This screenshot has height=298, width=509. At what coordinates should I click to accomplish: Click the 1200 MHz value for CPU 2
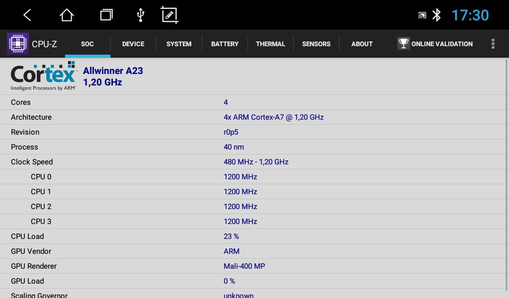click(240, 207)
